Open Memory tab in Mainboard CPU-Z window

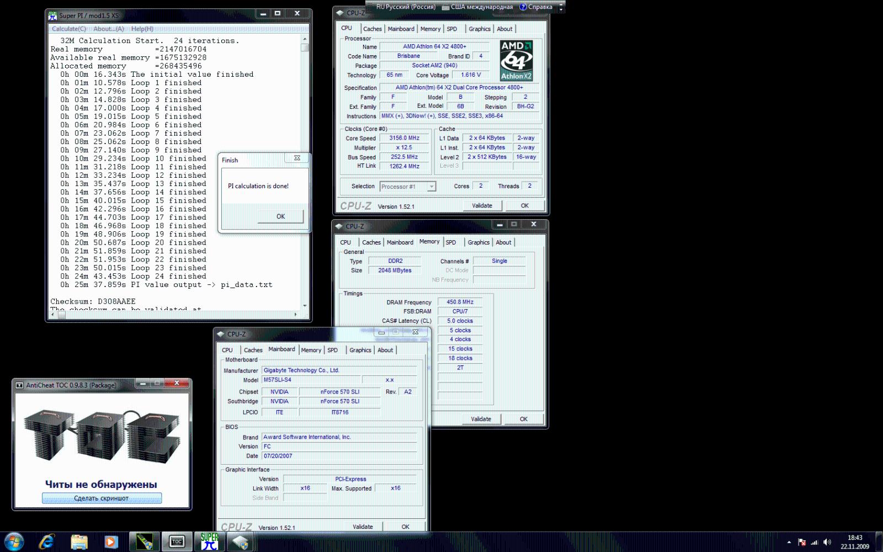point(311,350)
